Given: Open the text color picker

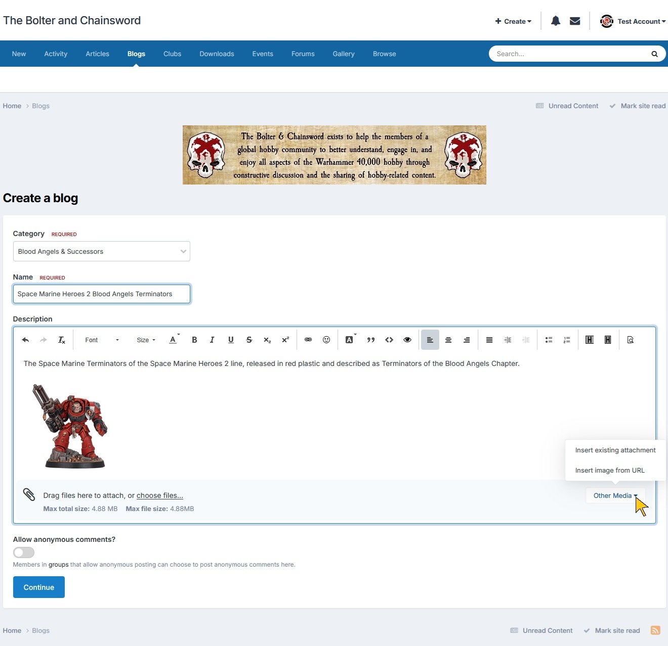Looking at the screenshot, I should coord(173,340).
